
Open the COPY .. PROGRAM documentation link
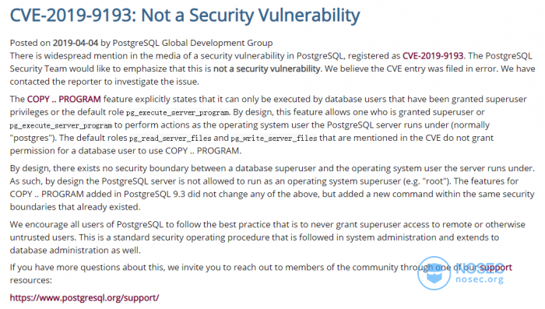pyautogui.click(x=64, y=99)
